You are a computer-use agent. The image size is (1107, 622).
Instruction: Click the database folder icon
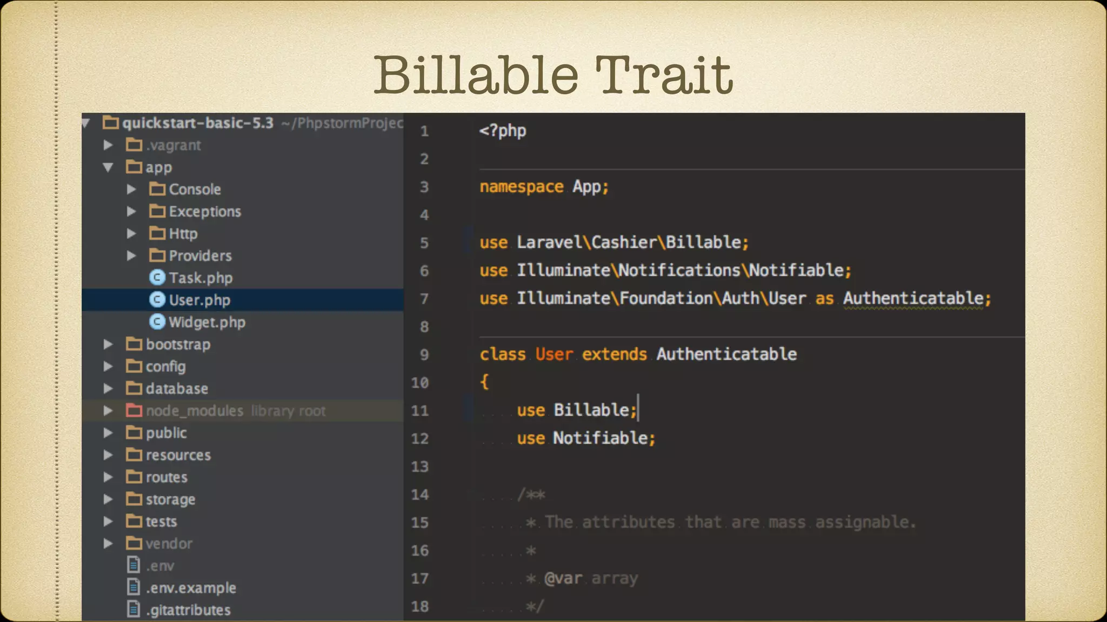point(134,388)
